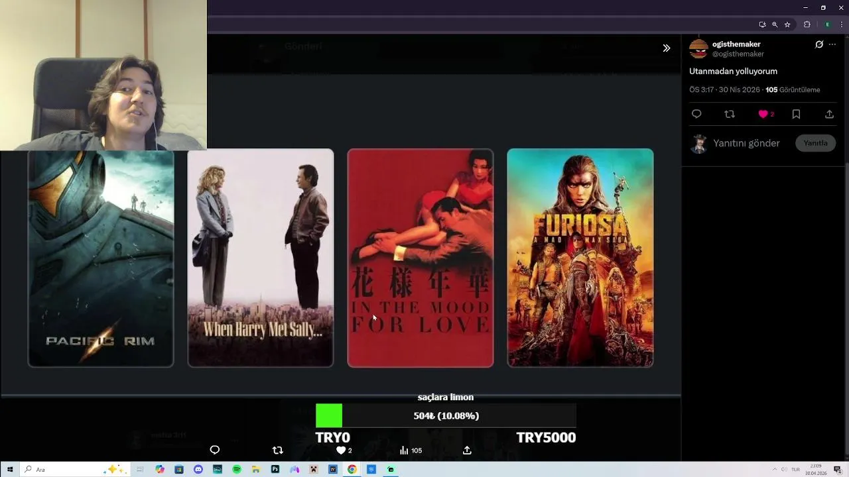849x477 pixels.
Task: Open the Chrome three-dot menu
Action: coord(841,25)
